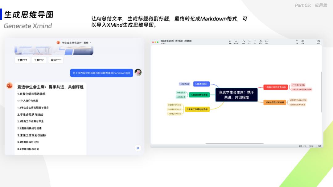
Task: Select the orange node 2.学生会现状与挑战
Action: 275,102
